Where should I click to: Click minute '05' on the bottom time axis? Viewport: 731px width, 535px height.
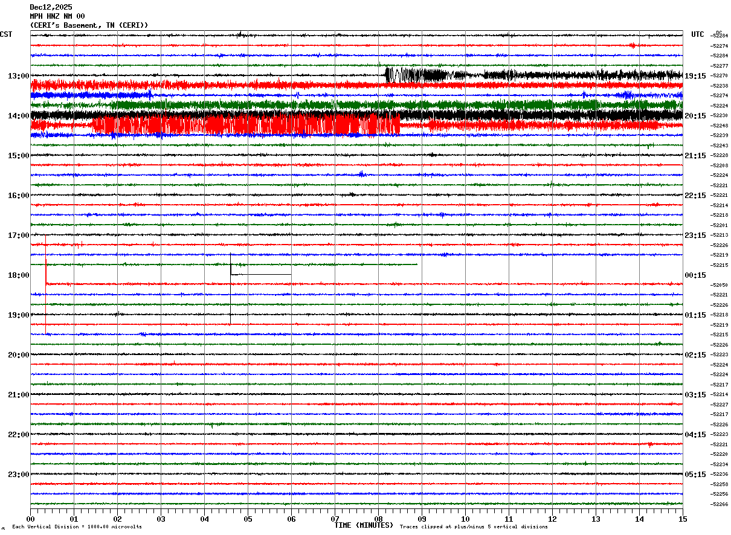[x=248, y=519]
